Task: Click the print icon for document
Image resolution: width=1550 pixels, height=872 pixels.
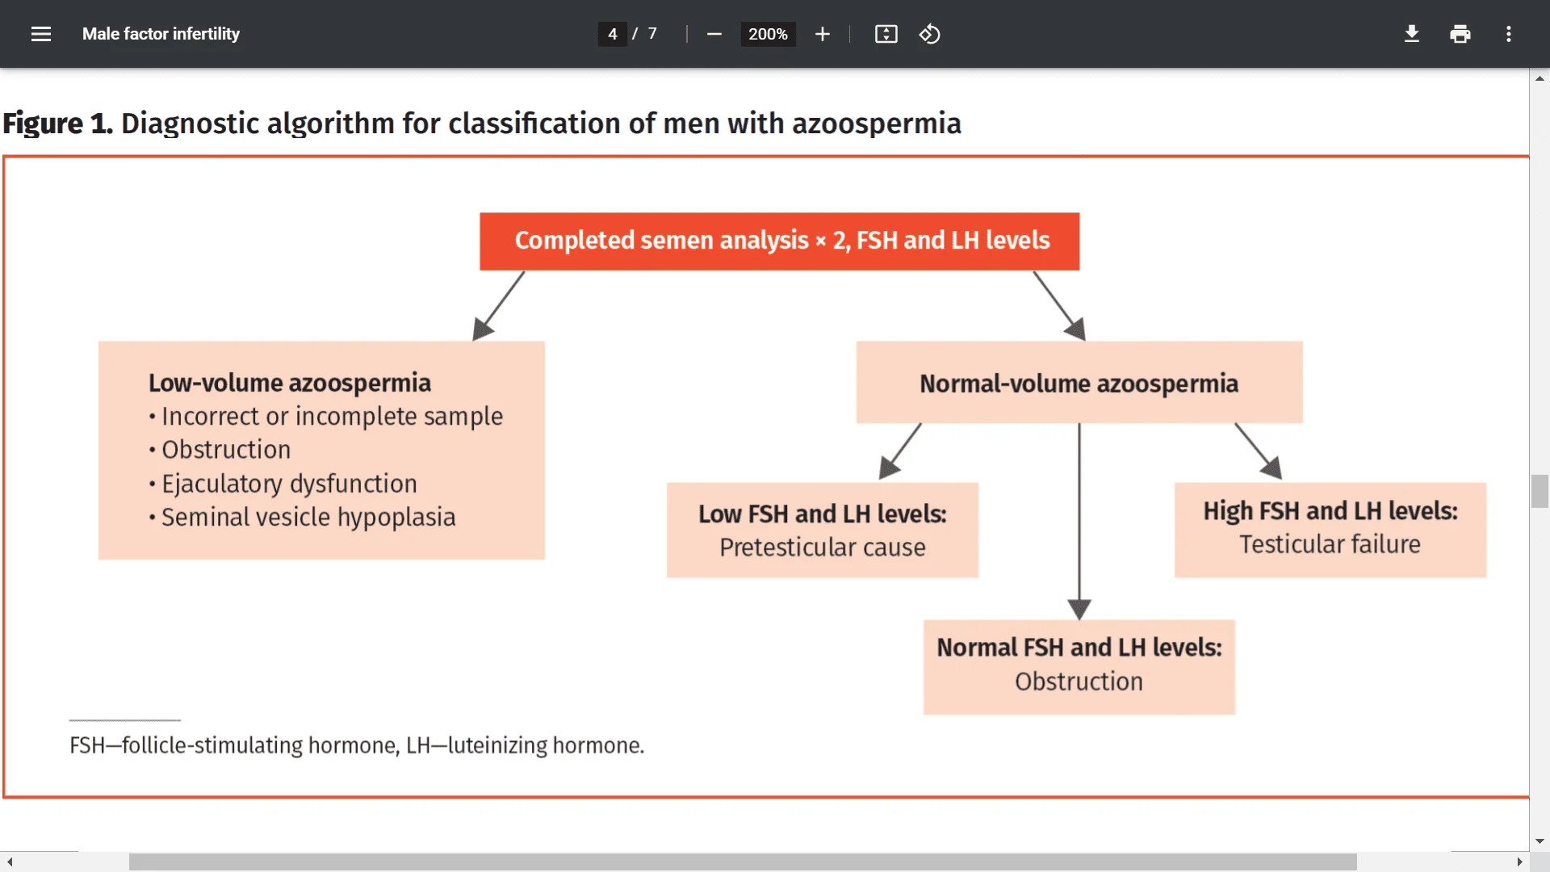Action: (1460, 34)
